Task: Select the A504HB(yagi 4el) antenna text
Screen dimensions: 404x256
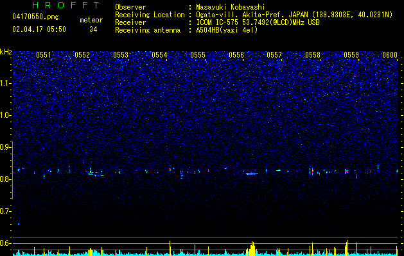Action: click(227, 30)
